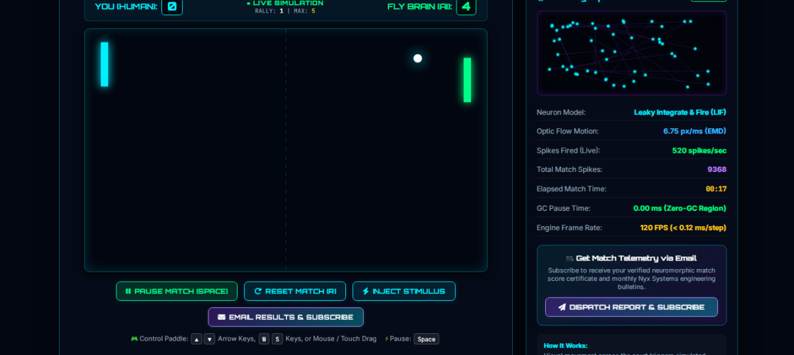Click the down arrow keycap icon
This screenshot has width=794, height=355.
(209, 339)
